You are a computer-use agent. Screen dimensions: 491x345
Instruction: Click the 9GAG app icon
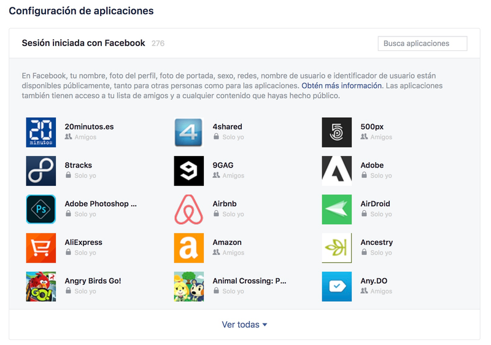(189, 171)
